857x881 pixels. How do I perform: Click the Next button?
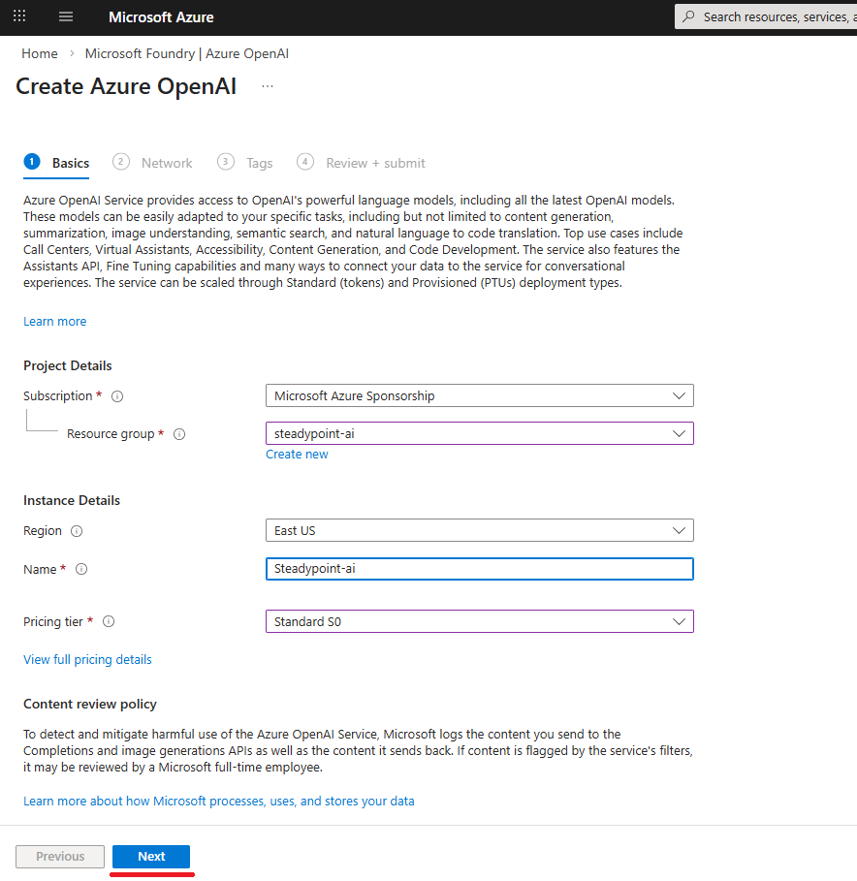[151, 856]
